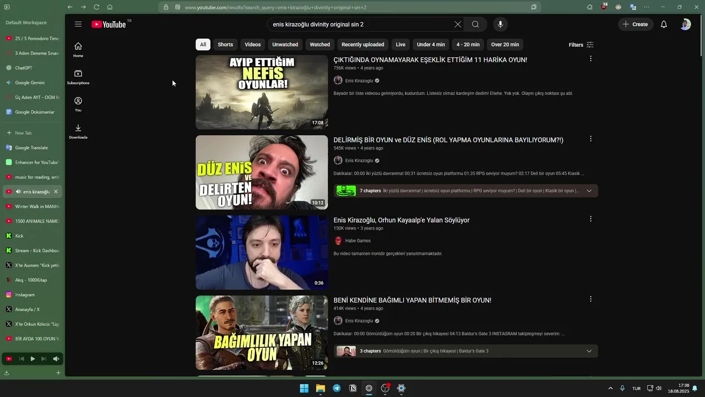Image resolution: width=705 pixels, height=397 pixels.
Task: Close the enis kirazoğlu sidebar tab
Action: (56, 192)
